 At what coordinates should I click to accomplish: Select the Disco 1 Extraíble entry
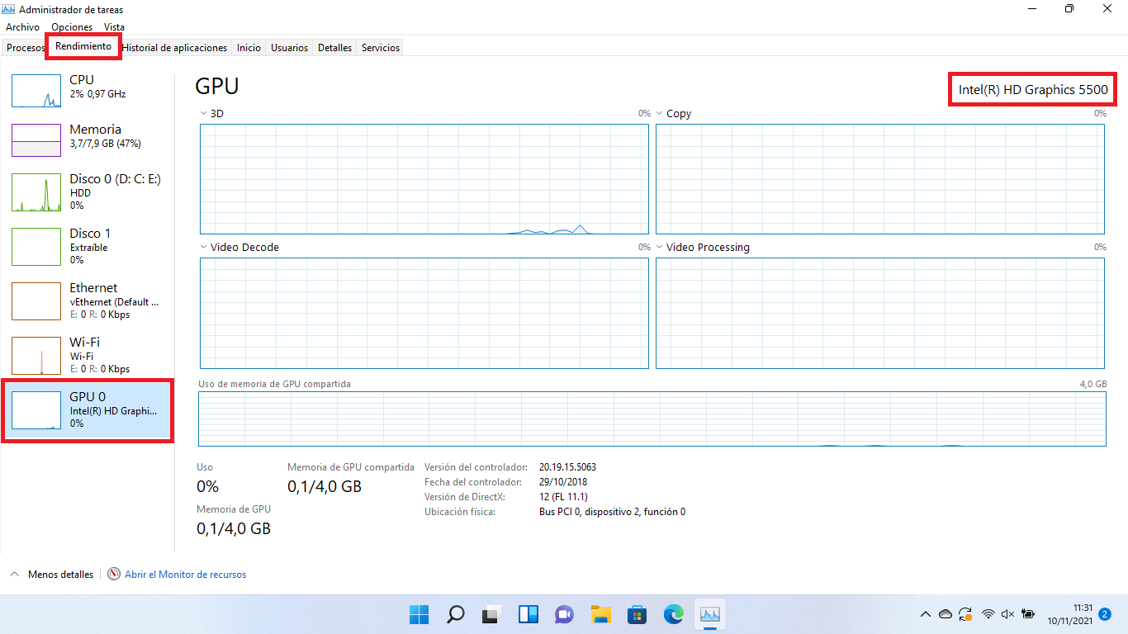[x=87, y=246]
